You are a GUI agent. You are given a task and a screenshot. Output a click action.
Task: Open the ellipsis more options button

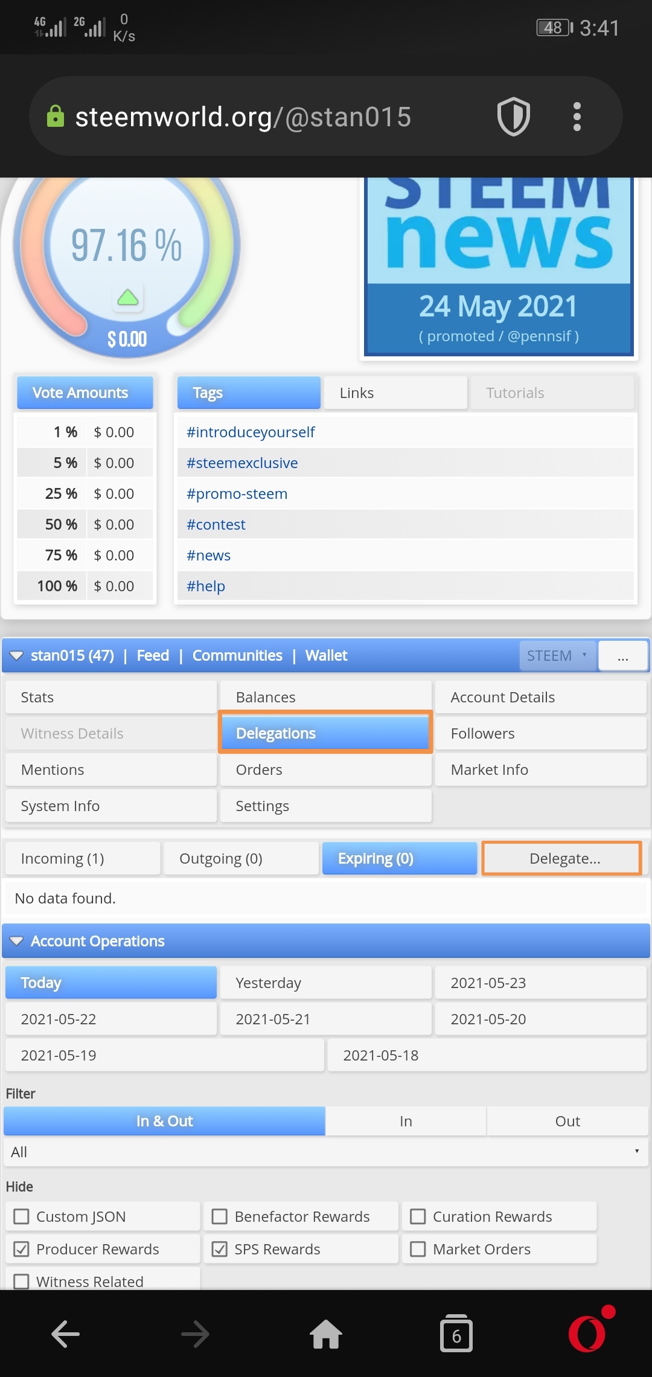(x=623, y=655)
